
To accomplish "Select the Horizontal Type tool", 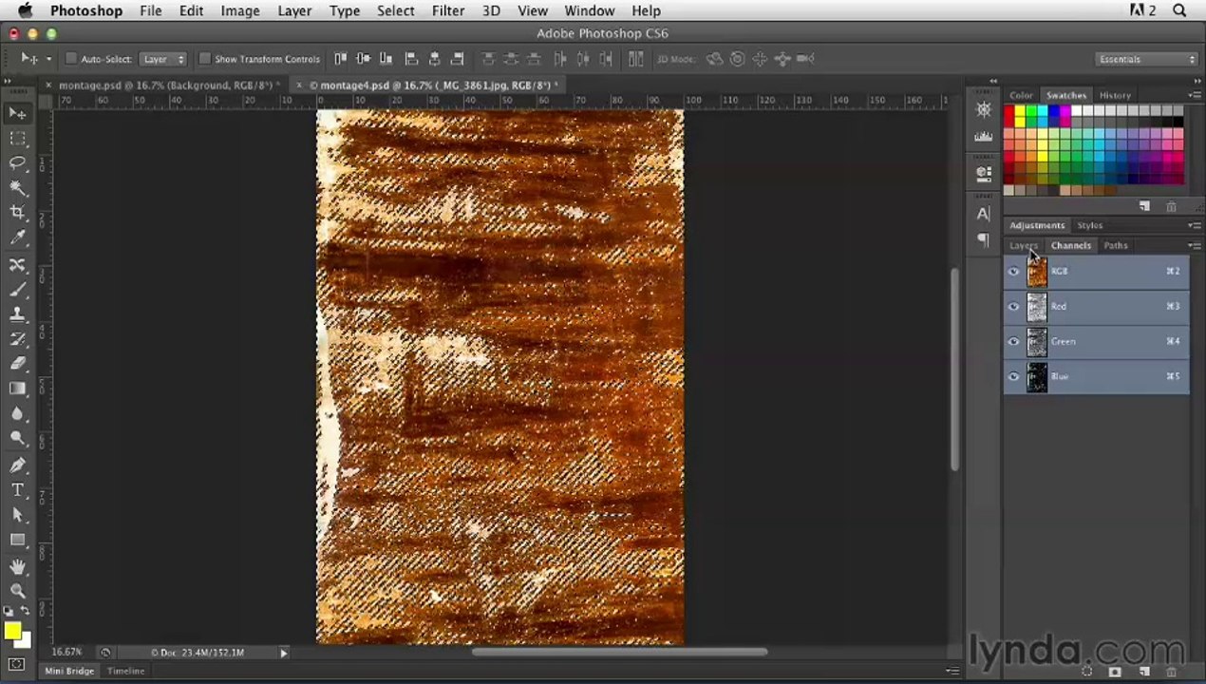I will click(17, 490).
